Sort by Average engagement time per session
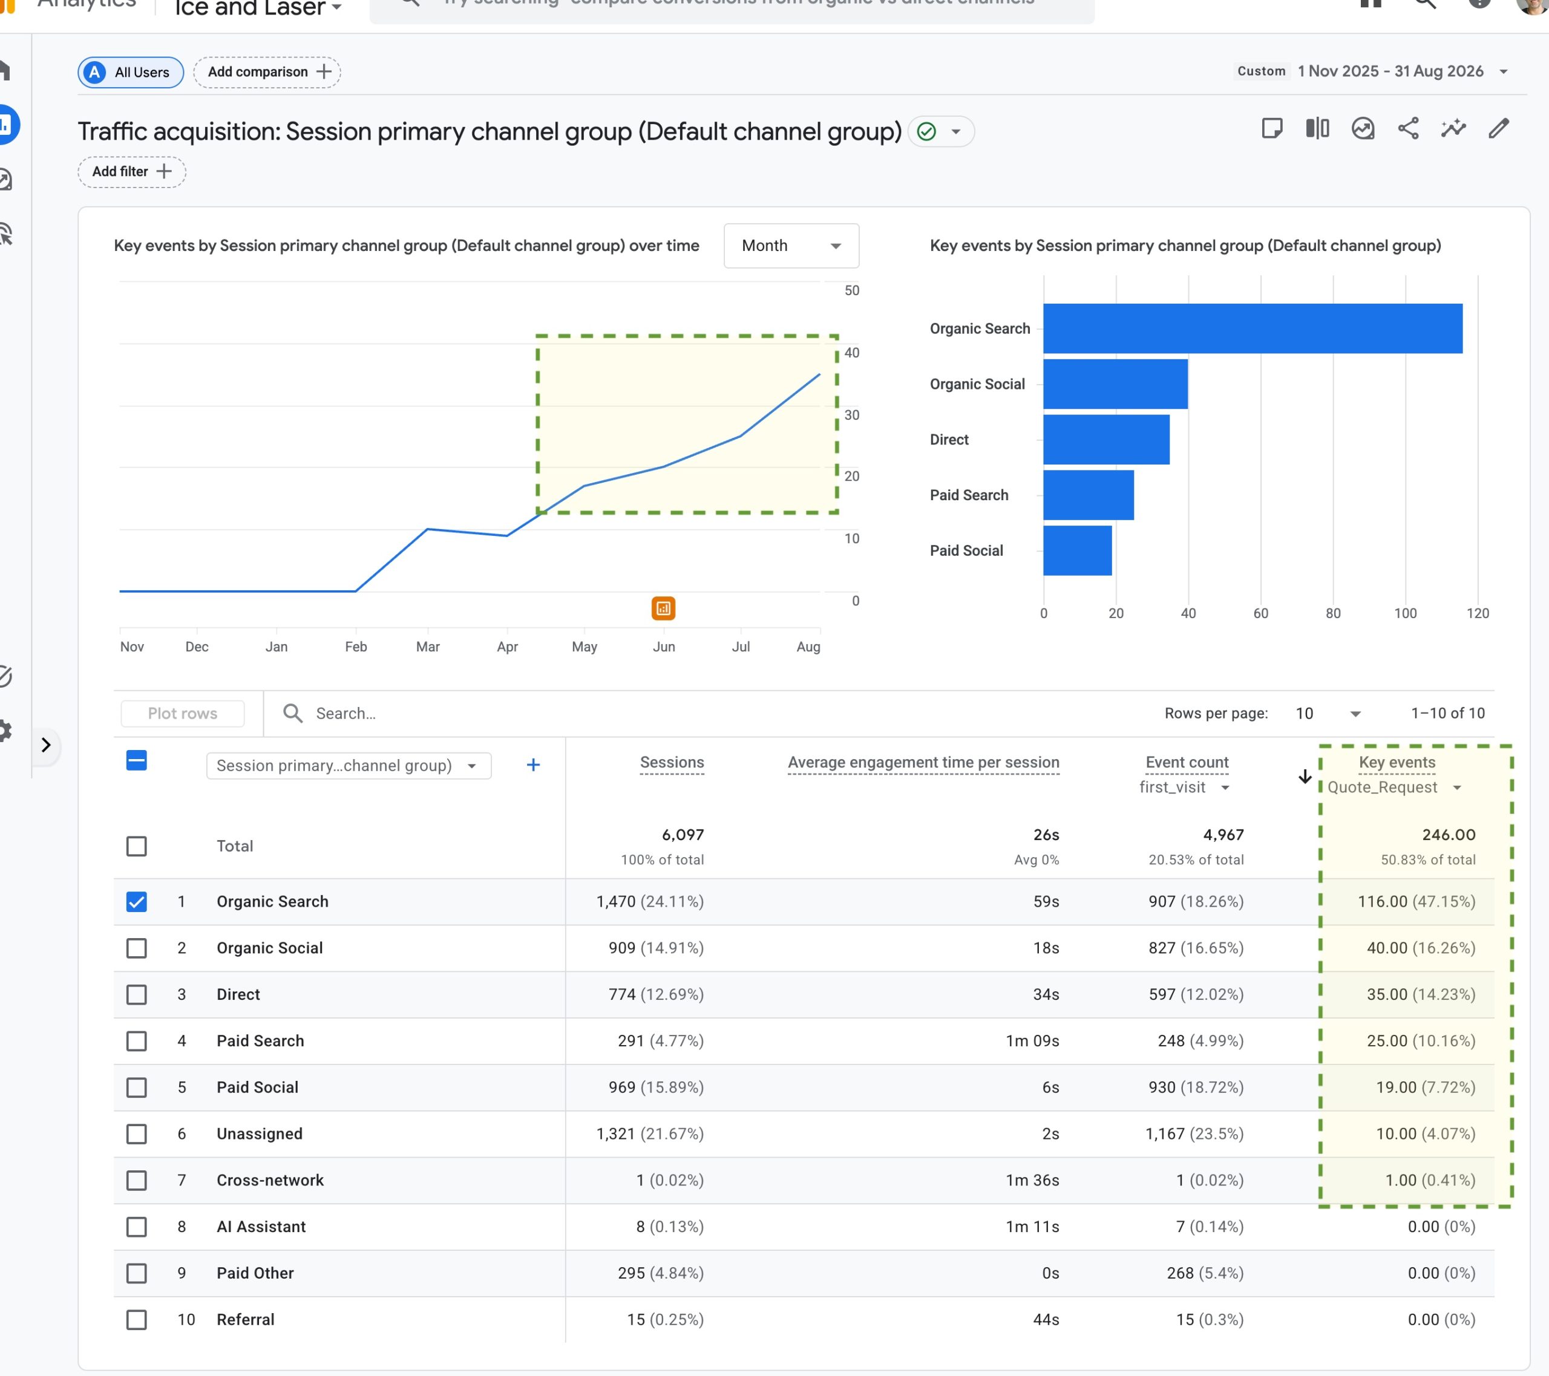The image size is (1549, 1376). (x=923, y=762)
